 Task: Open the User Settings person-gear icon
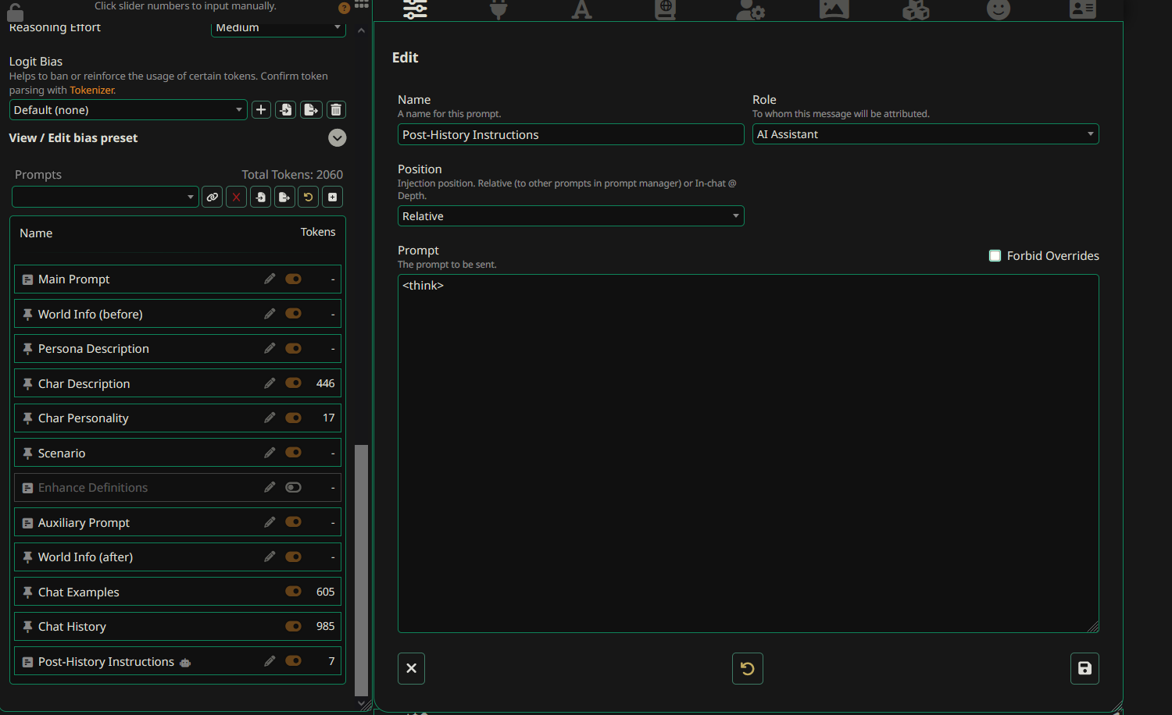(750, 9)
